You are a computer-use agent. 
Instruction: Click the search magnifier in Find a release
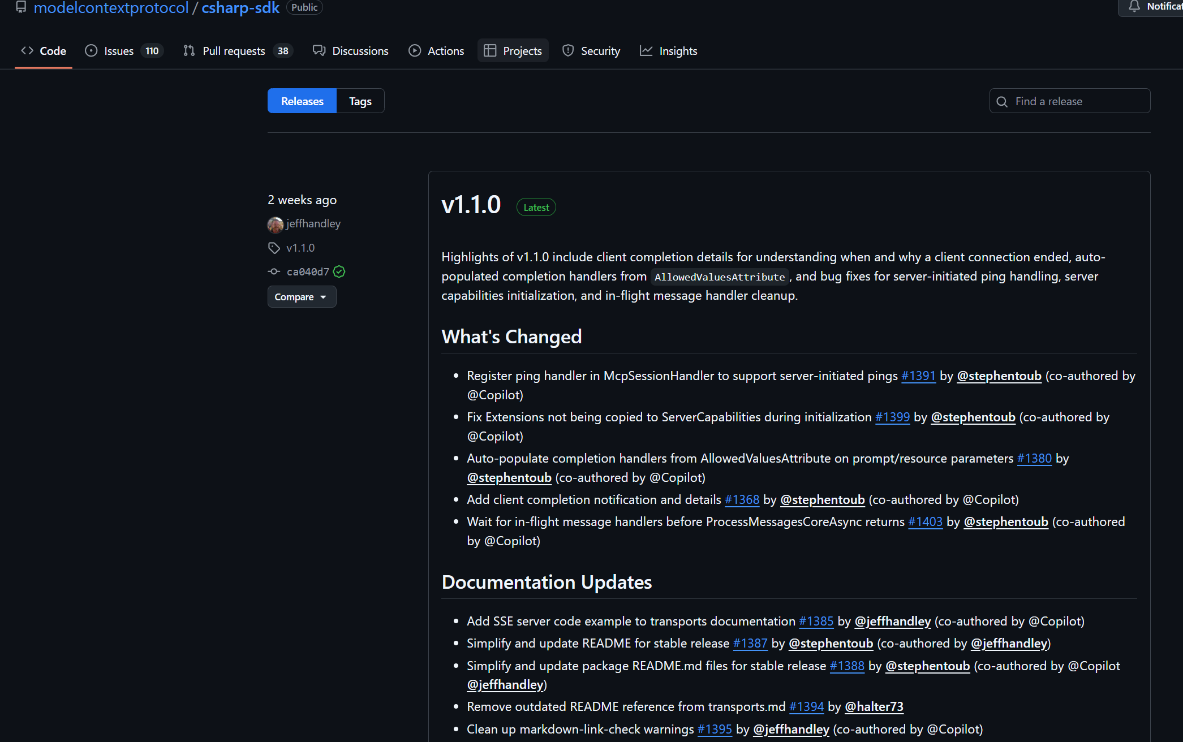coord(1002,102)
